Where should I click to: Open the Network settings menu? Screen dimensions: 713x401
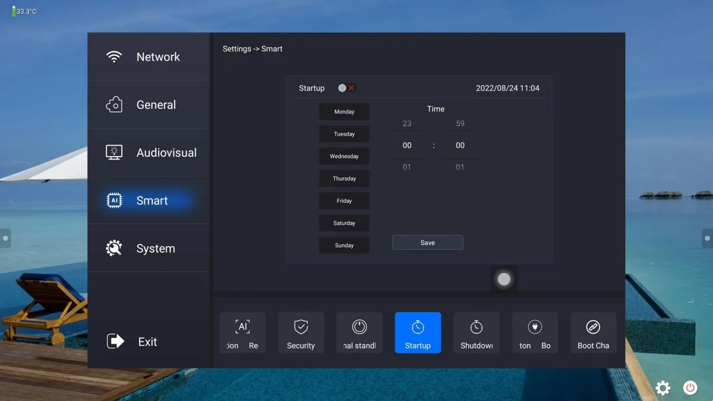coord(149,57)
